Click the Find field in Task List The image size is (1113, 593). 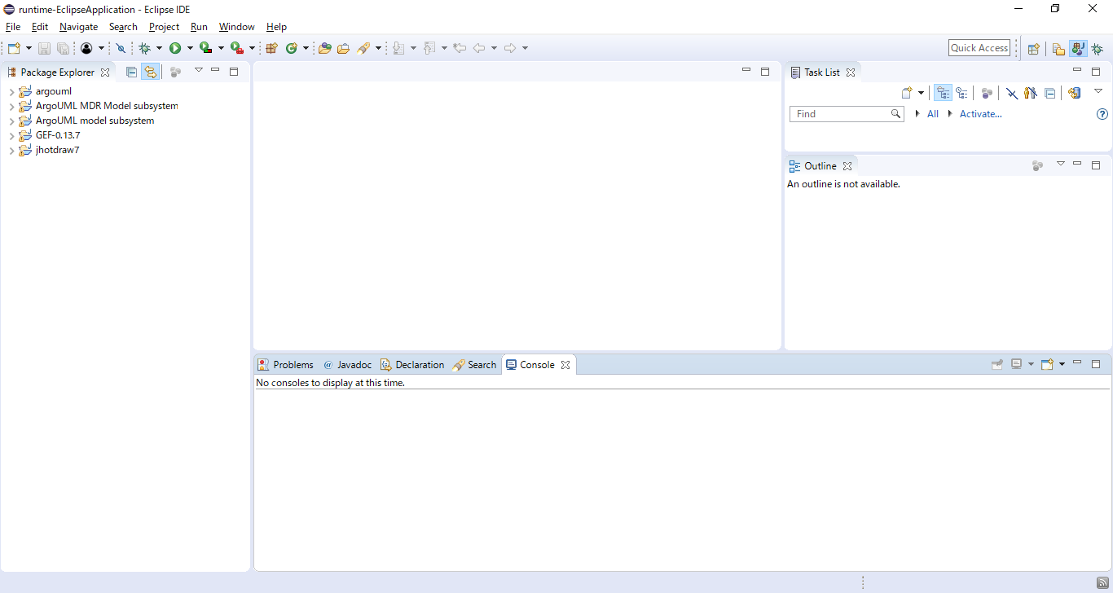[x=847, y=114]
